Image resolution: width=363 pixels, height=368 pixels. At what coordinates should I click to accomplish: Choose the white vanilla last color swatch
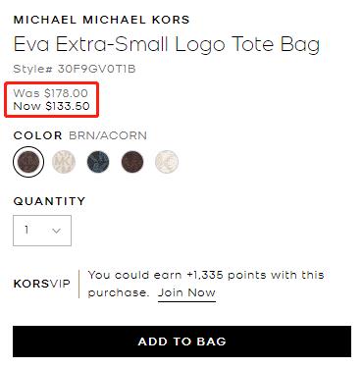(x=167, y=162)
